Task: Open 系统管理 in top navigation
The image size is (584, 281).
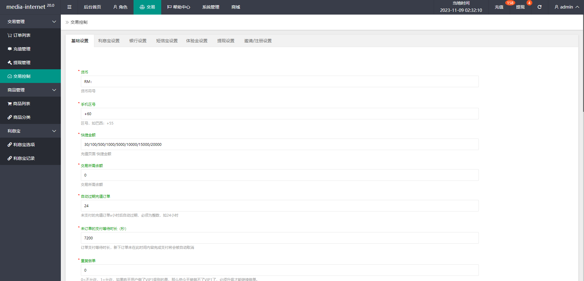Action: 211,7
